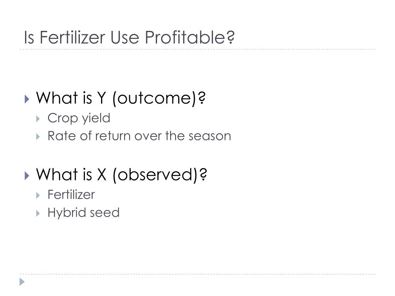The width and height of the screenshot is (395, 296).
Task: Click the dashed footer line near bottom
Action: [197, 274]
